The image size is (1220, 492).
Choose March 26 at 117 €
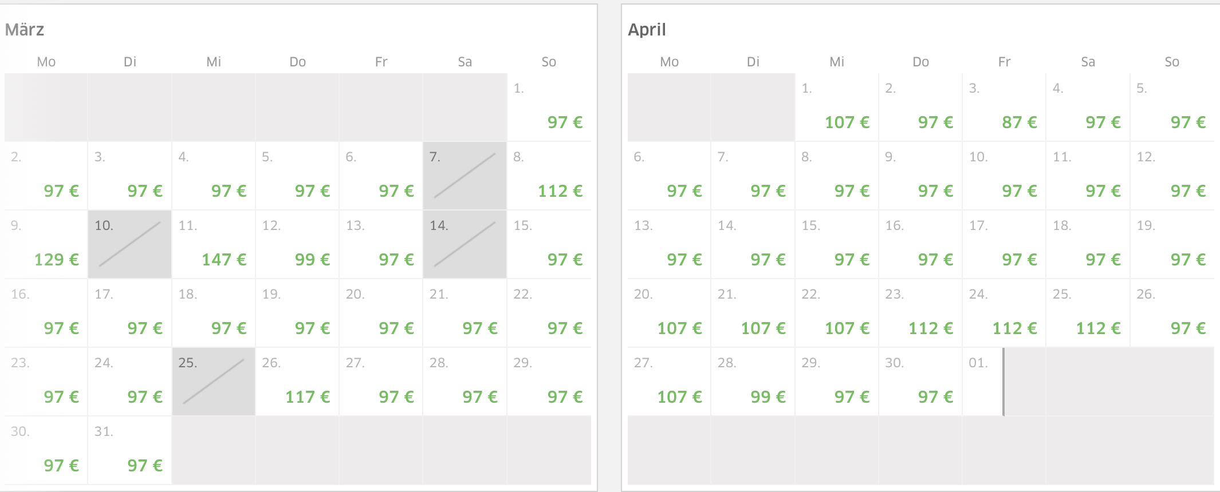(x=297, y=382)
